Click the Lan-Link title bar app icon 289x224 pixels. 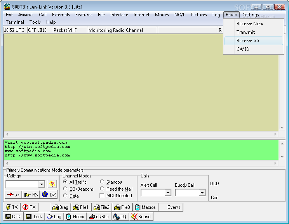pos(7,7)
